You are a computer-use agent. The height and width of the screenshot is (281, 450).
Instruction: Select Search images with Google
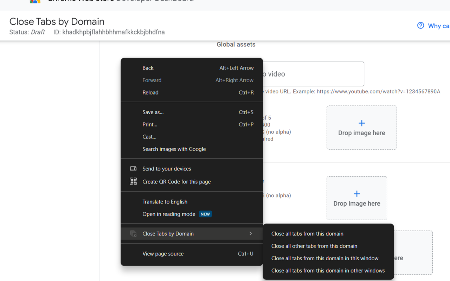click(x=192, y=149)
